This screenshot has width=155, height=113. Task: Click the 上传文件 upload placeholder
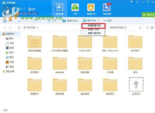(136, 86)
